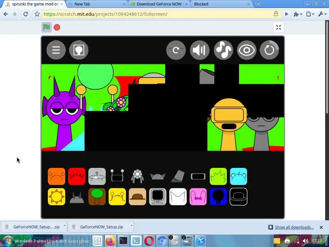Click Show all downloads link

point(294,227)
